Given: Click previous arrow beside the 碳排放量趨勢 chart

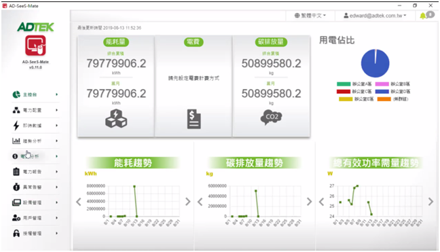Looking at the screenshot, I should click(x=200, y=202).
